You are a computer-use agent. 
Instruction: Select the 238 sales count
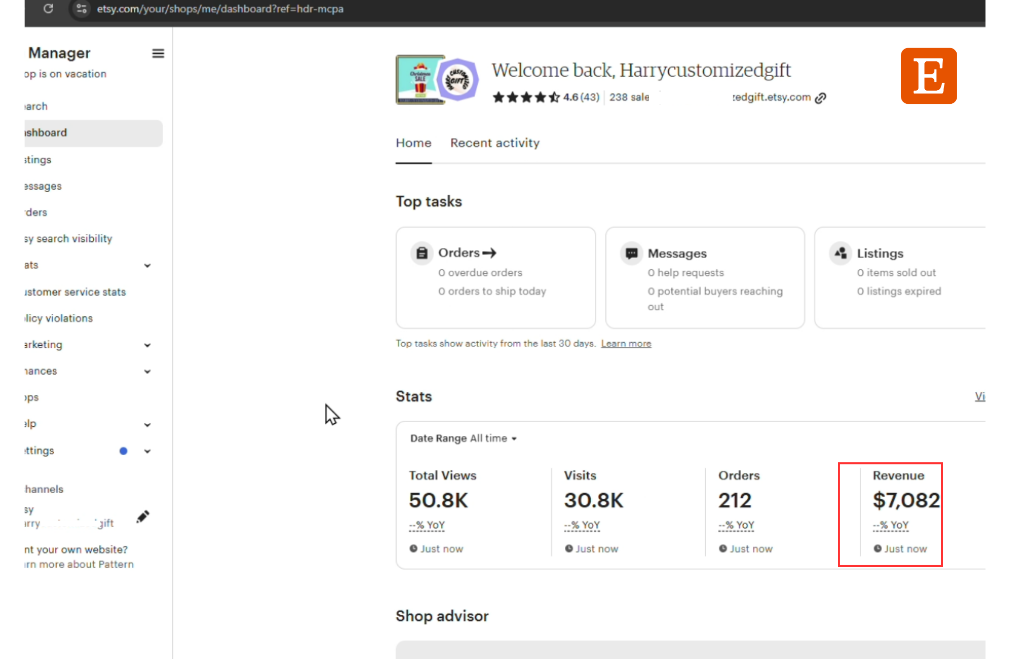coord(629,97)
